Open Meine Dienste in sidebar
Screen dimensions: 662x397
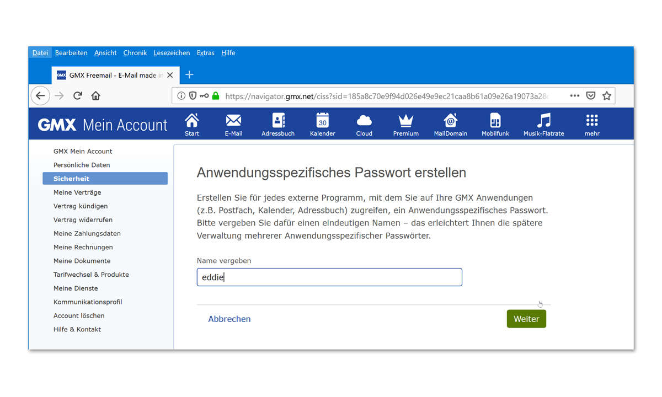76,288
